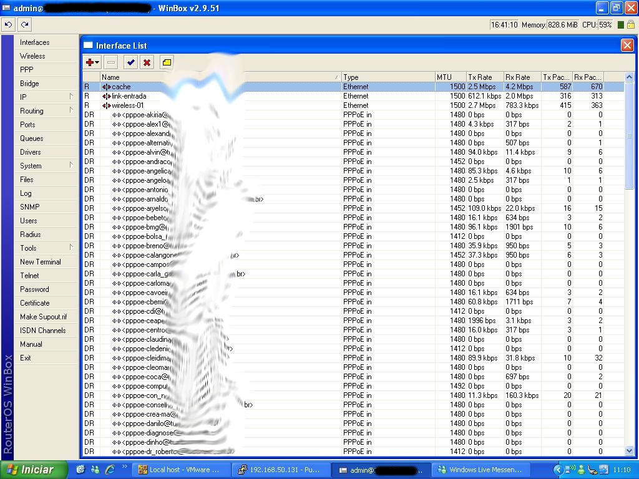
Task: Sort by the Rx Pac... column header
Action: (588, 77)
